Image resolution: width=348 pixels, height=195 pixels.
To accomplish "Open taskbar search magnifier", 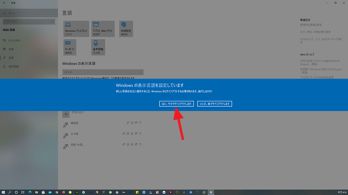I will coord(10,192).
